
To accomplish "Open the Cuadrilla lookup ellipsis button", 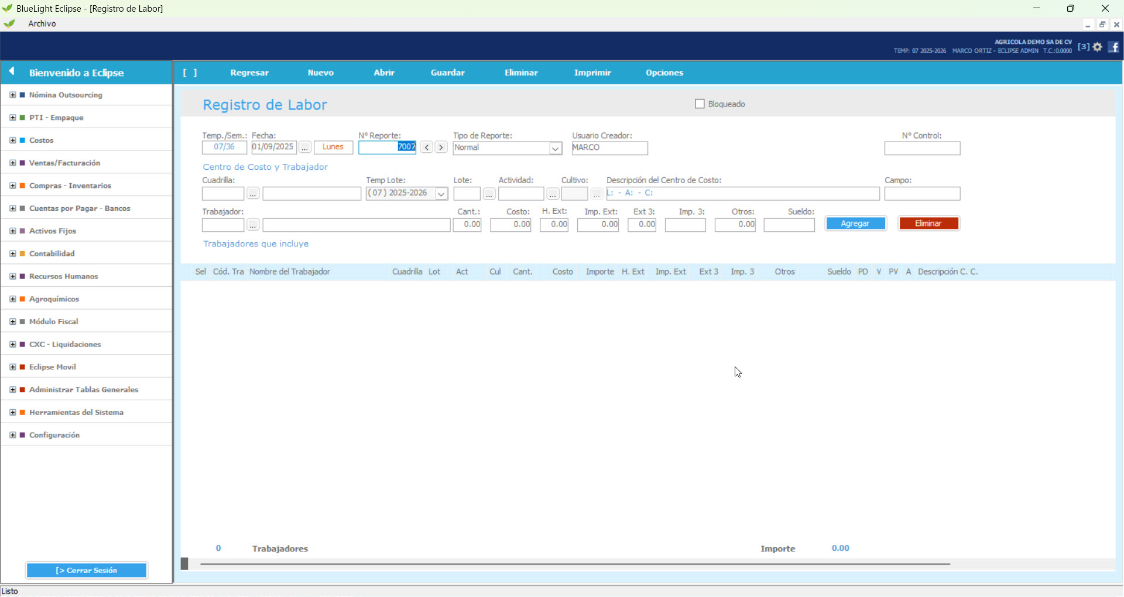I will pyautogui.click(x=252, y=193).
